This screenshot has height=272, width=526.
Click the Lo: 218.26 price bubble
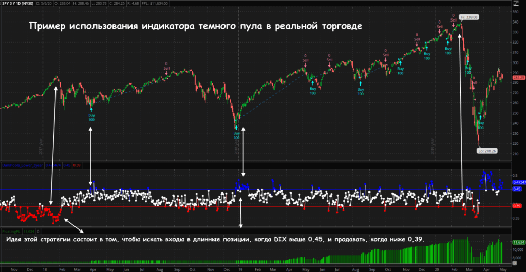click(487, 151)
